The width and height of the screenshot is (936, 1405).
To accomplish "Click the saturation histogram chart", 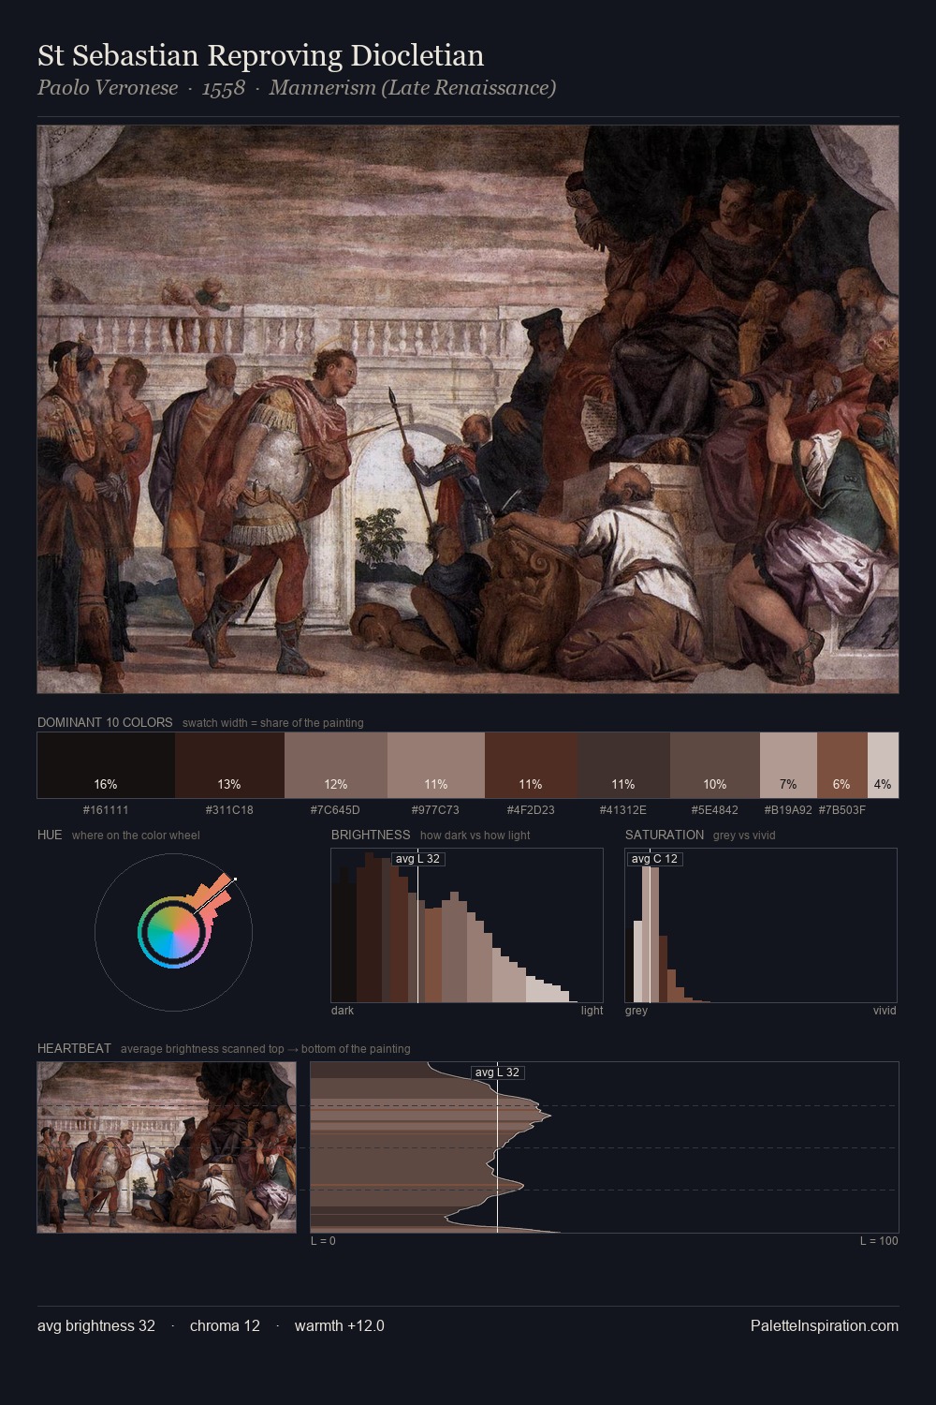I will [761, 925].
